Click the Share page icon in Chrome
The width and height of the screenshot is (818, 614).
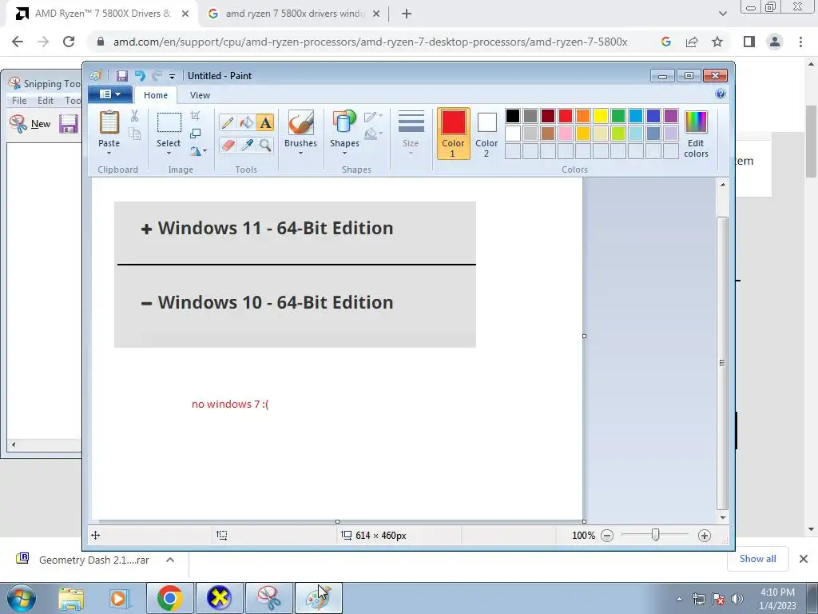[692, 42]
